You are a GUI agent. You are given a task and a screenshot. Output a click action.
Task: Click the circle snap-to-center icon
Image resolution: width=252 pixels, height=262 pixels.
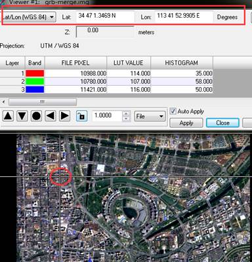click(x=36, y=116)
